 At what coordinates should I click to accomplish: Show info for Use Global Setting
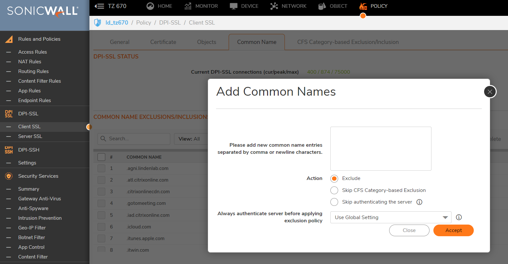click(459, 217)
